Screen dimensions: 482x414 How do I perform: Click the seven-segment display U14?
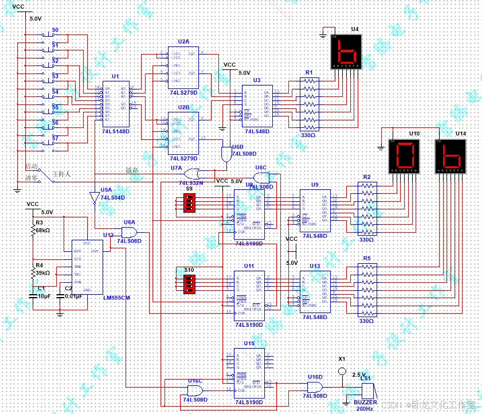click(x=450, y=155)
